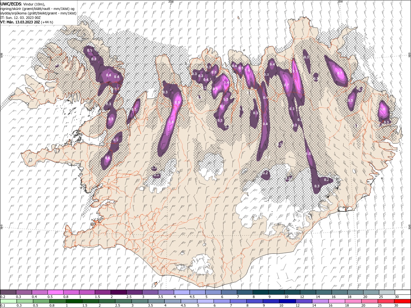Click the "15W" longitude label
Screen dimensions: 411x308
[340, 2]
